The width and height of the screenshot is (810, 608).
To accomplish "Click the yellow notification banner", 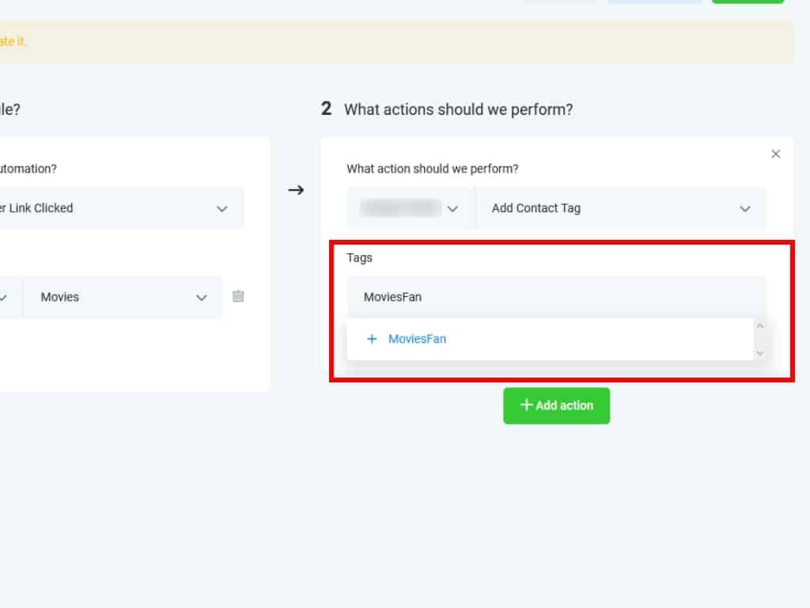I will tap(396, 42).
